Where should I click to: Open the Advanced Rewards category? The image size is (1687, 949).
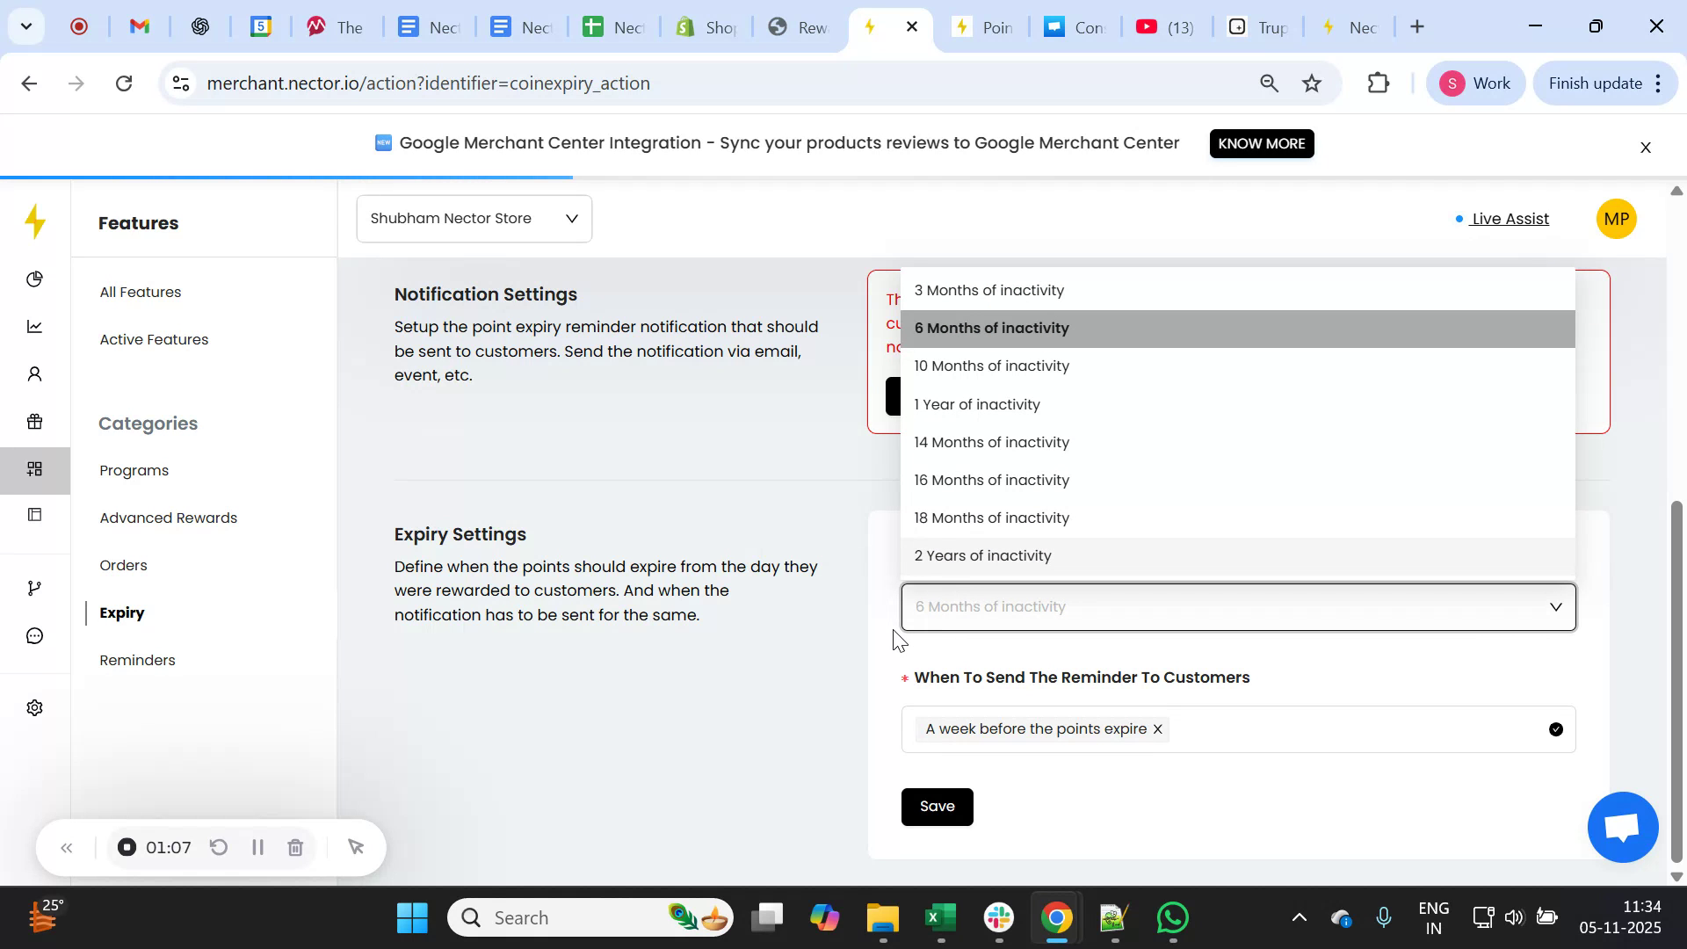168,518
